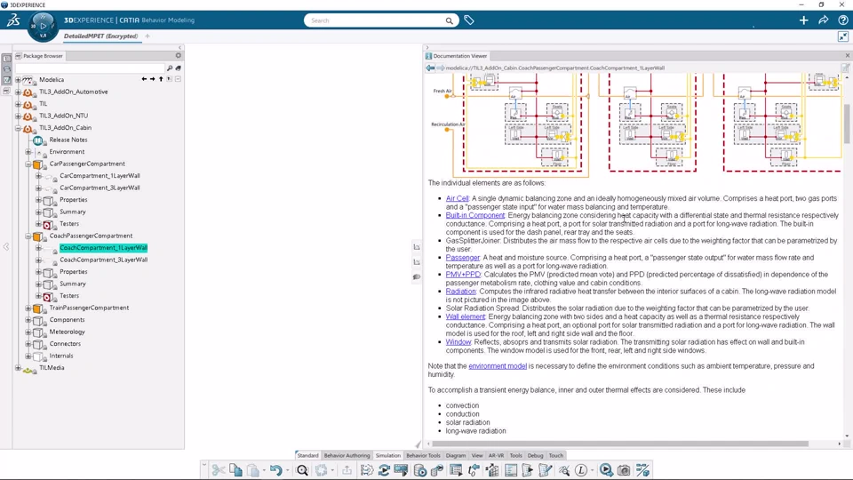Open the Window link in documentation
Screen dimensions: 853x480
[458, 342]
